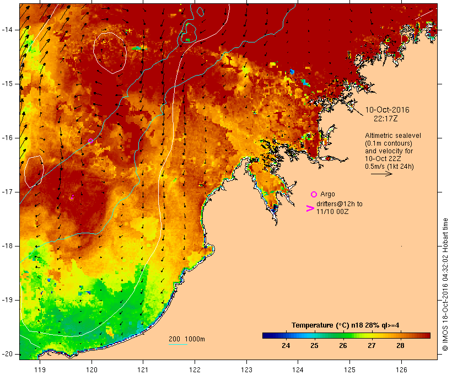Click the small cyan closed contour near 122E 13.7S
This screenshot has height=375, width=452.
200,11
